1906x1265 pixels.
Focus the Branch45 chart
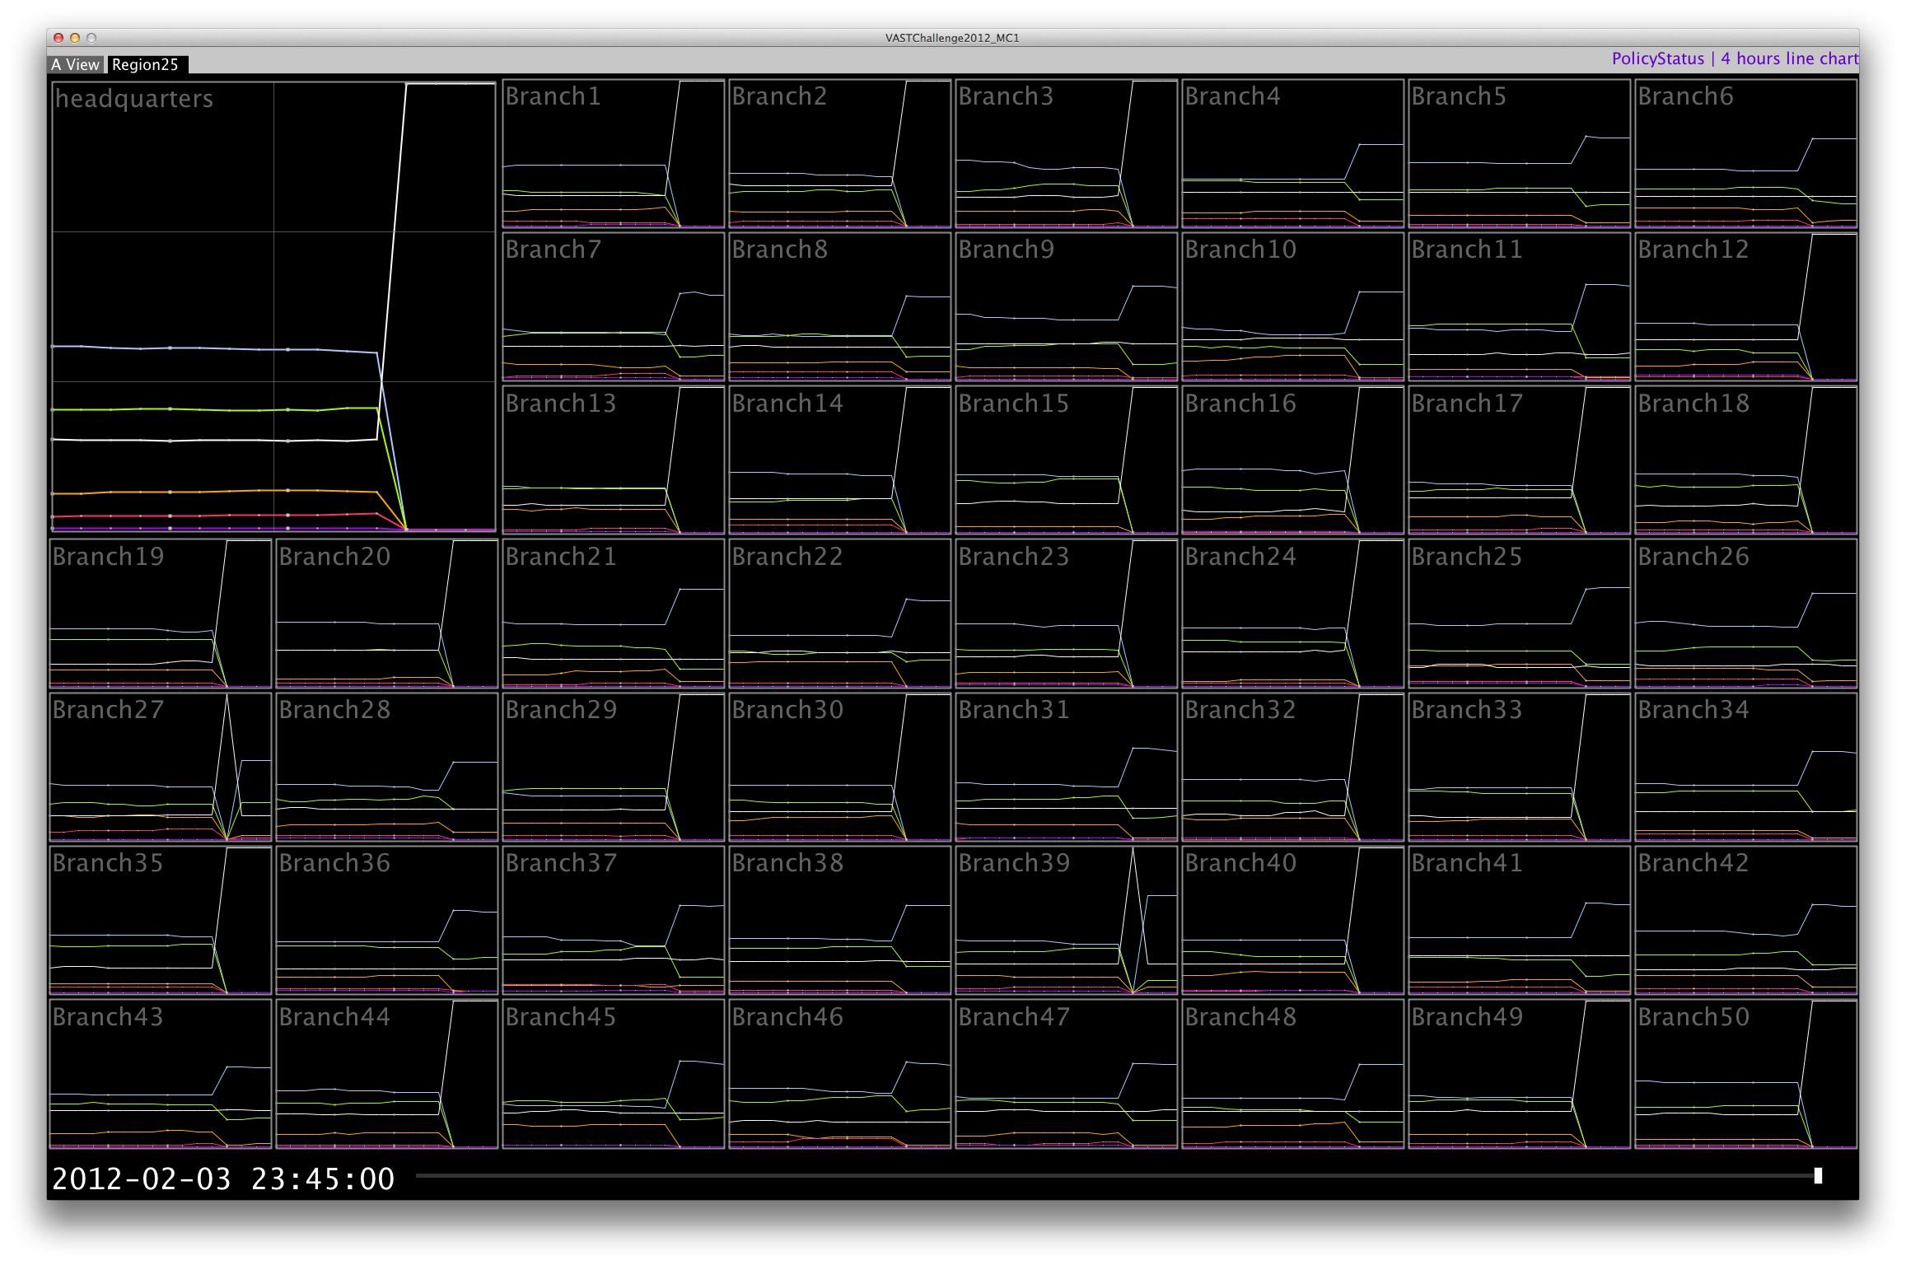614,1074
